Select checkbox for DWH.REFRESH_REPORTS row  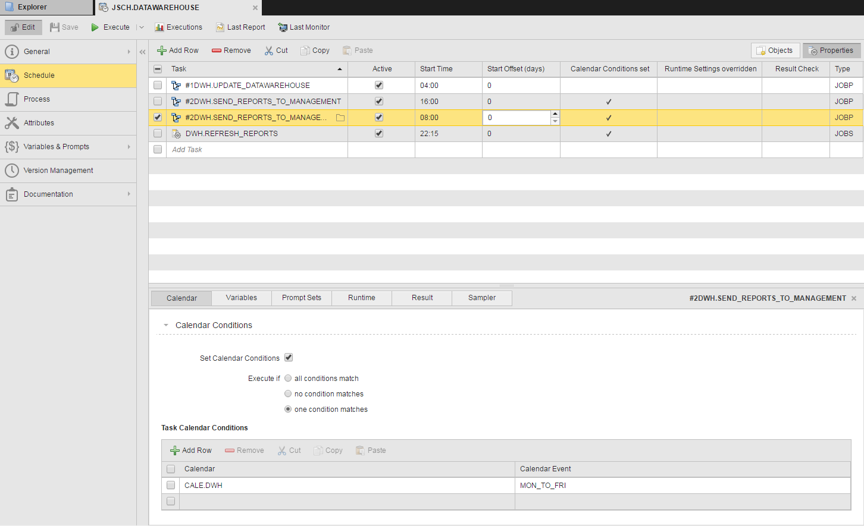click(x=158, y=133)
